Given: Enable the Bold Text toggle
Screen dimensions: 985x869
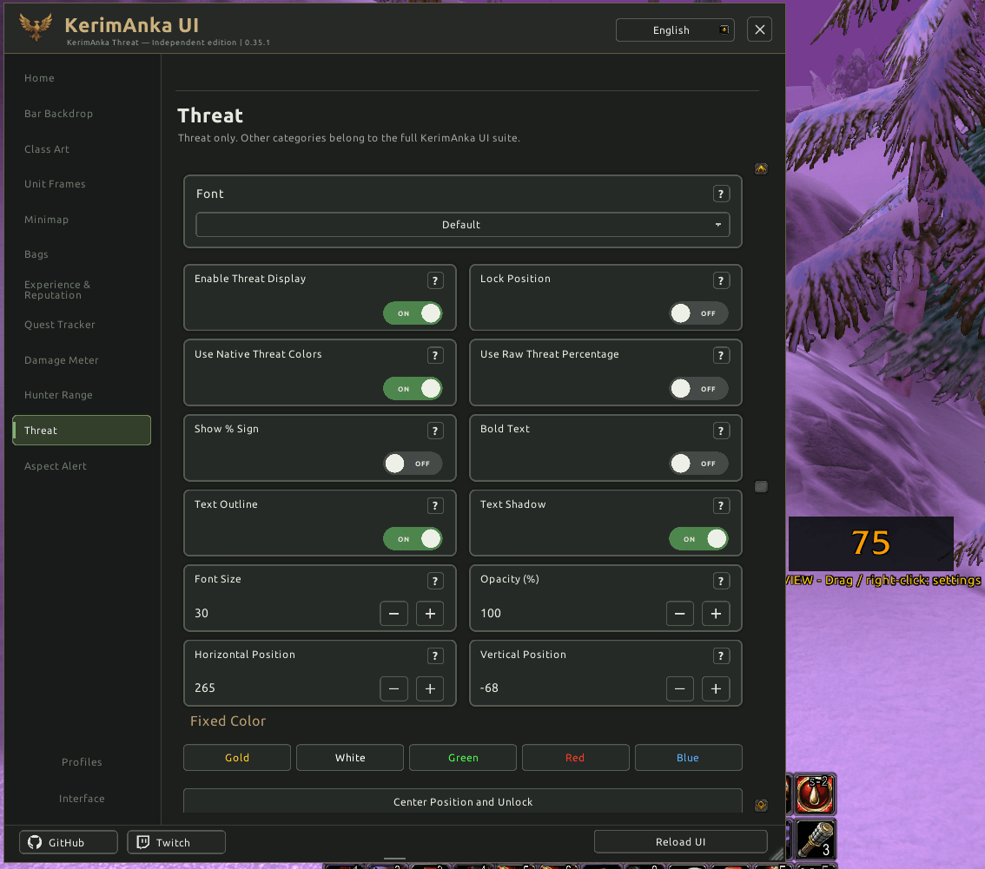Looking at the screenshot, I should point(698,464).
